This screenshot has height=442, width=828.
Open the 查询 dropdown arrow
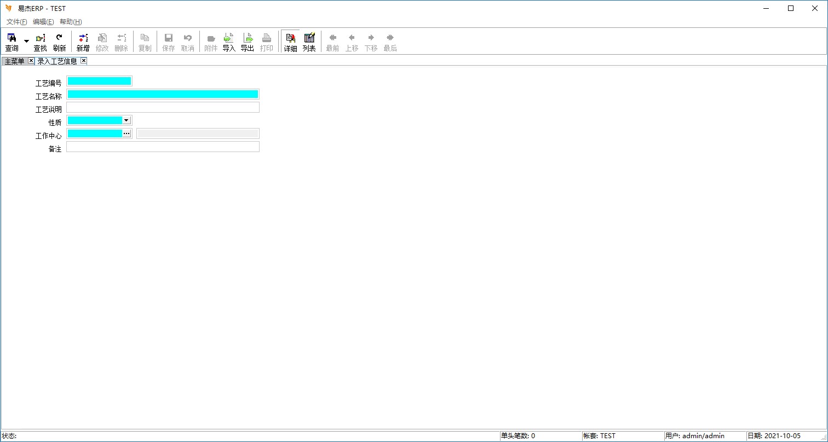coord(26,42)
